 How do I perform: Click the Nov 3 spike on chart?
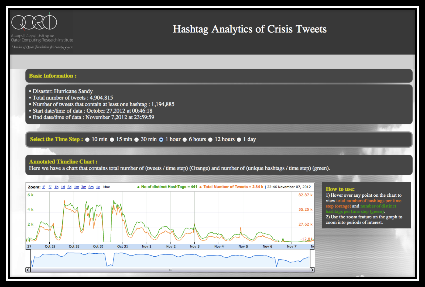click(x=194, y=224)
